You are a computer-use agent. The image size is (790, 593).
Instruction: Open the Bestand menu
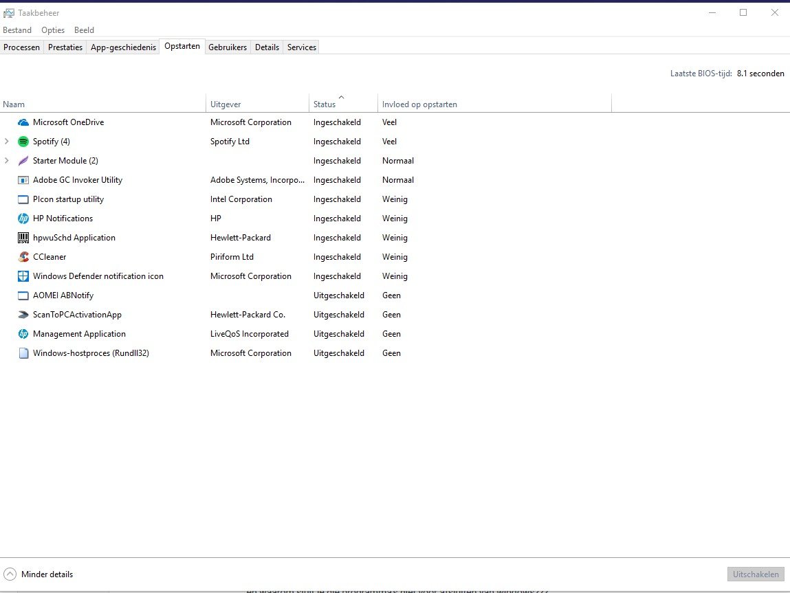point(17,30)
